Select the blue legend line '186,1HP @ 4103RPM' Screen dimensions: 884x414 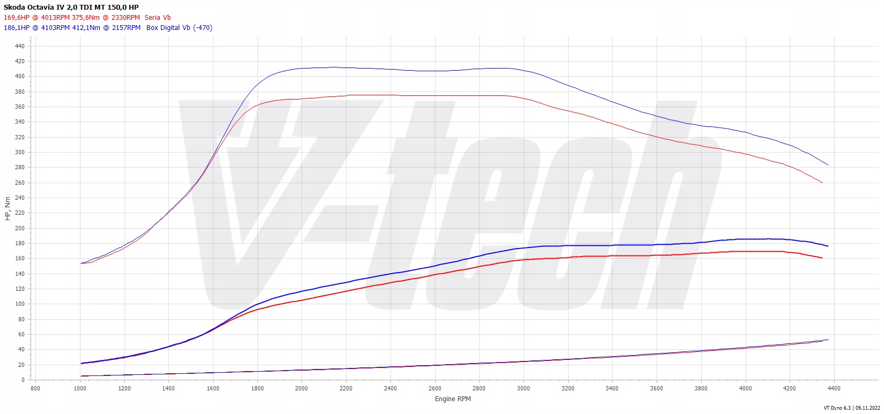(36, 28)
